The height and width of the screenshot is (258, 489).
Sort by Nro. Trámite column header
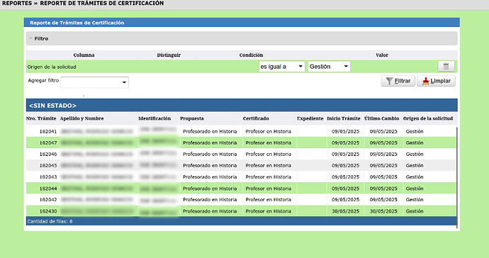(41, 118)
